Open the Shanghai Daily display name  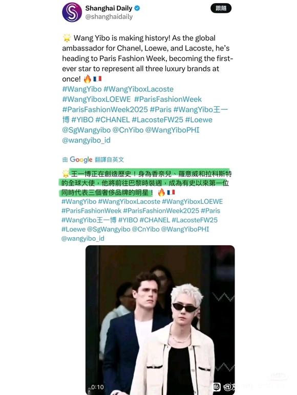pyautogui.click(x=109, y=8)
